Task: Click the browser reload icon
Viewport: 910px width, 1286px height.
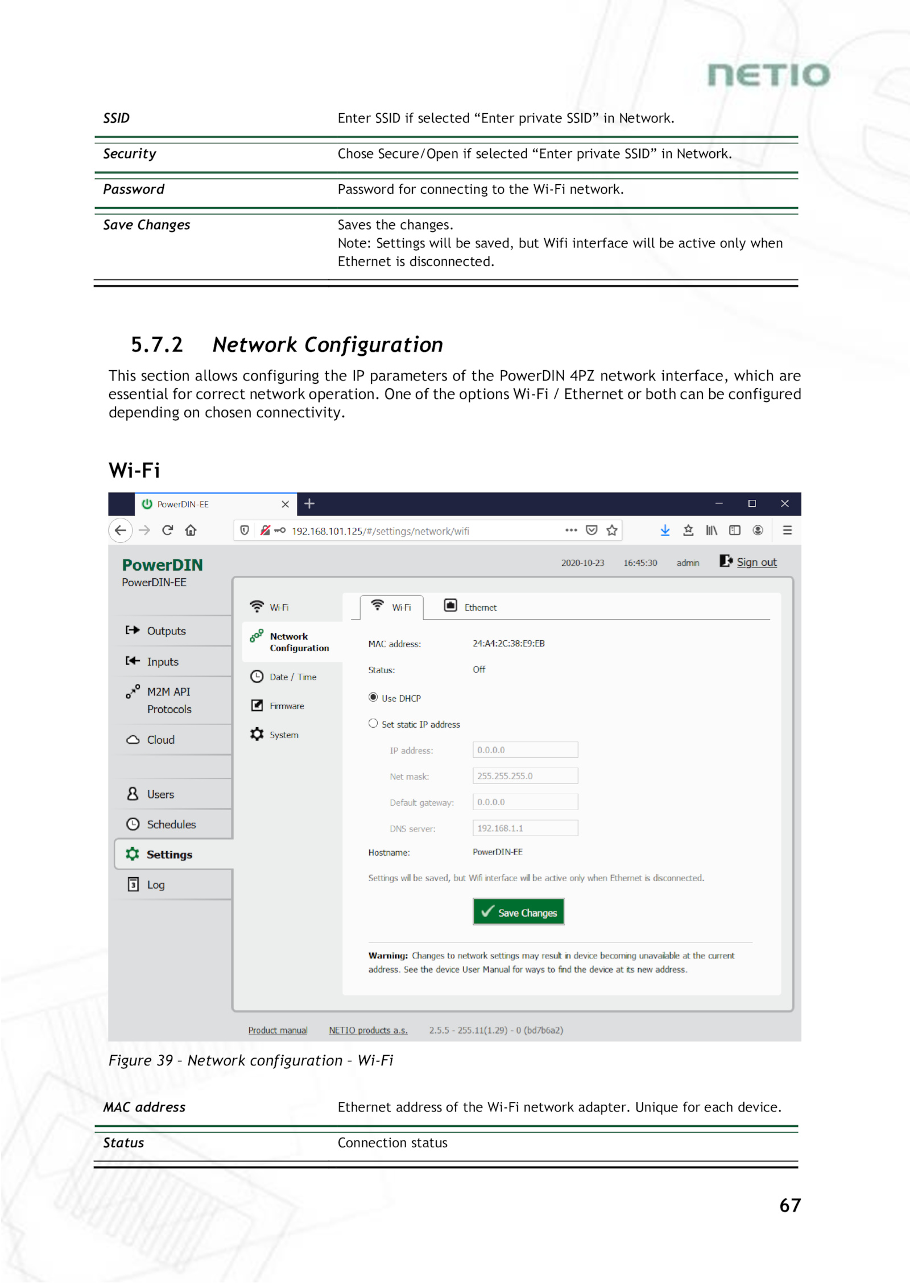Action: [x=167, y=530]
